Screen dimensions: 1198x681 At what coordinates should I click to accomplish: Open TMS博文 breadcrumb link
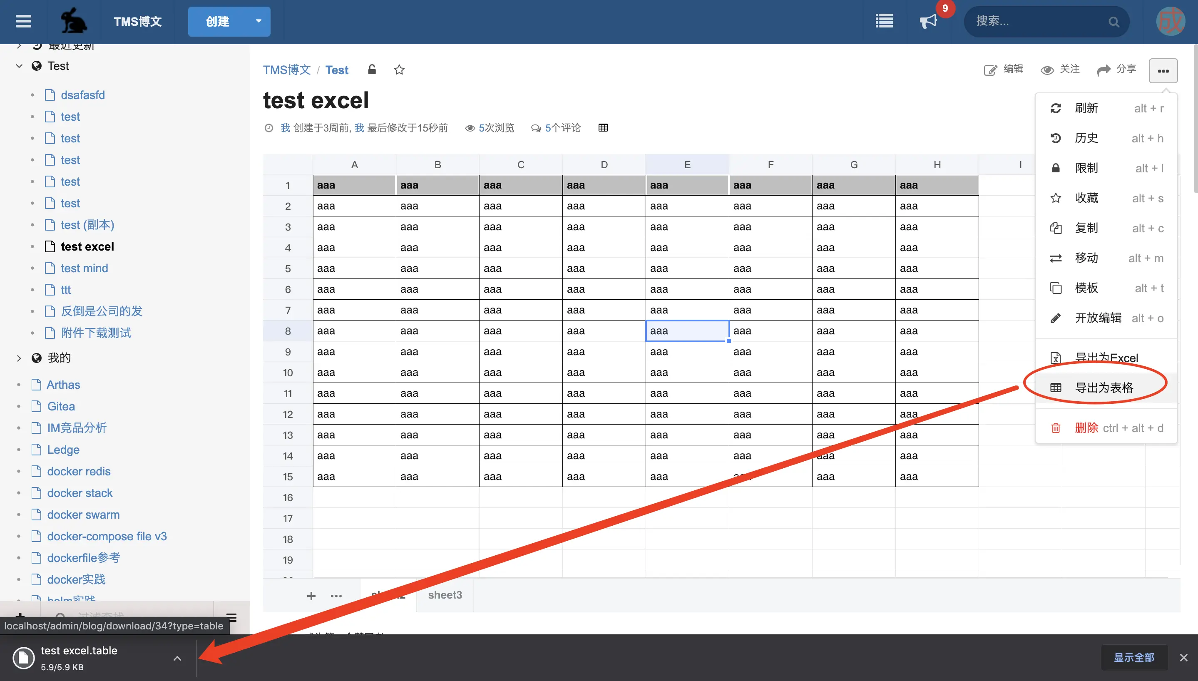point(287,70)
